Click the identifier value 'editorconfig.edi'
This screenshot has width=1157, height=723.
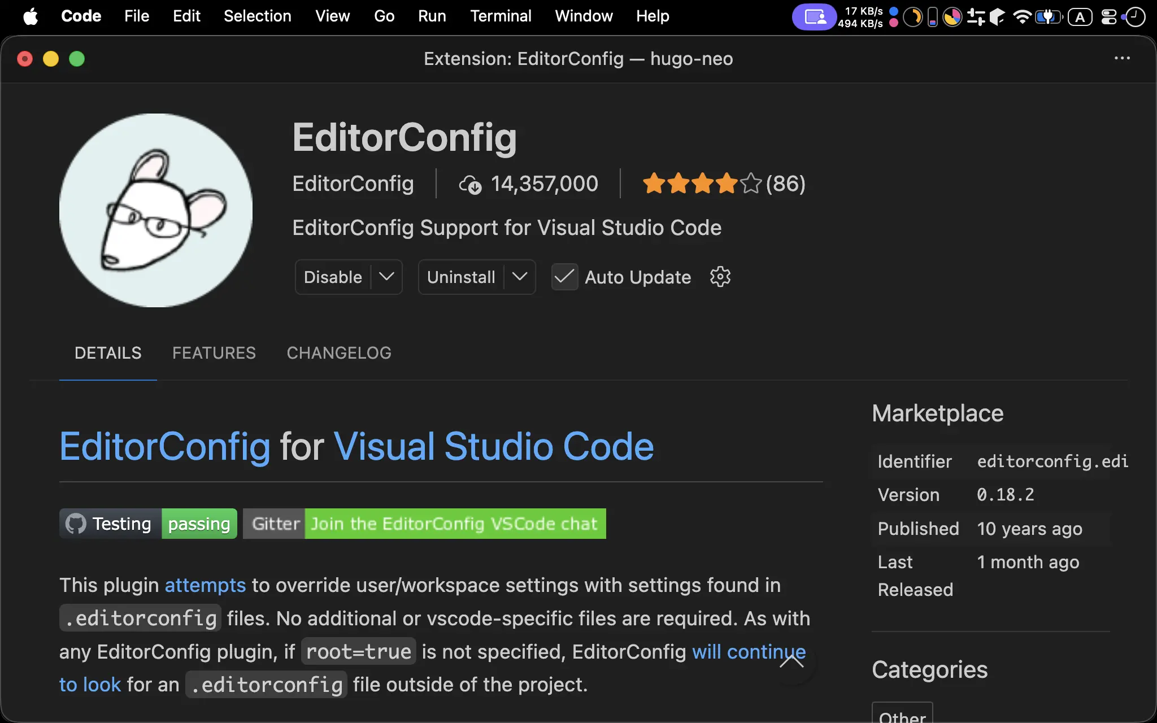[1052, 461]
